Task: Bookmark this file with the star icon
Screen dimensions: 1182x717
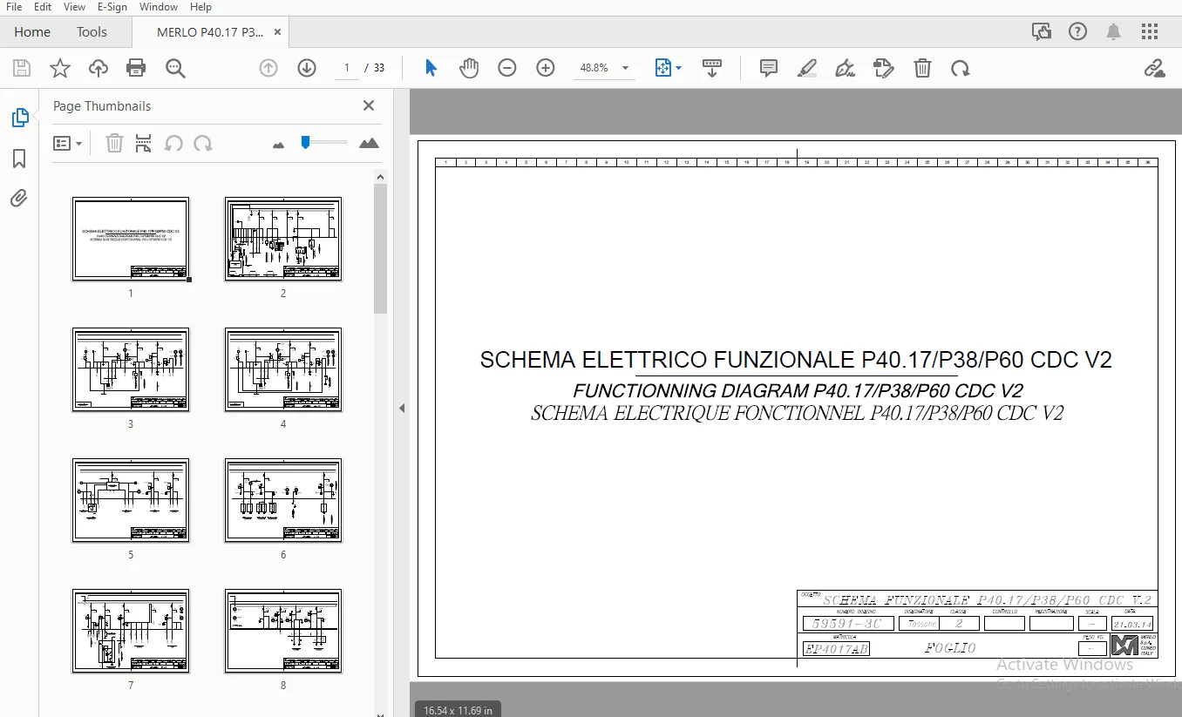Action: [60, 68]
